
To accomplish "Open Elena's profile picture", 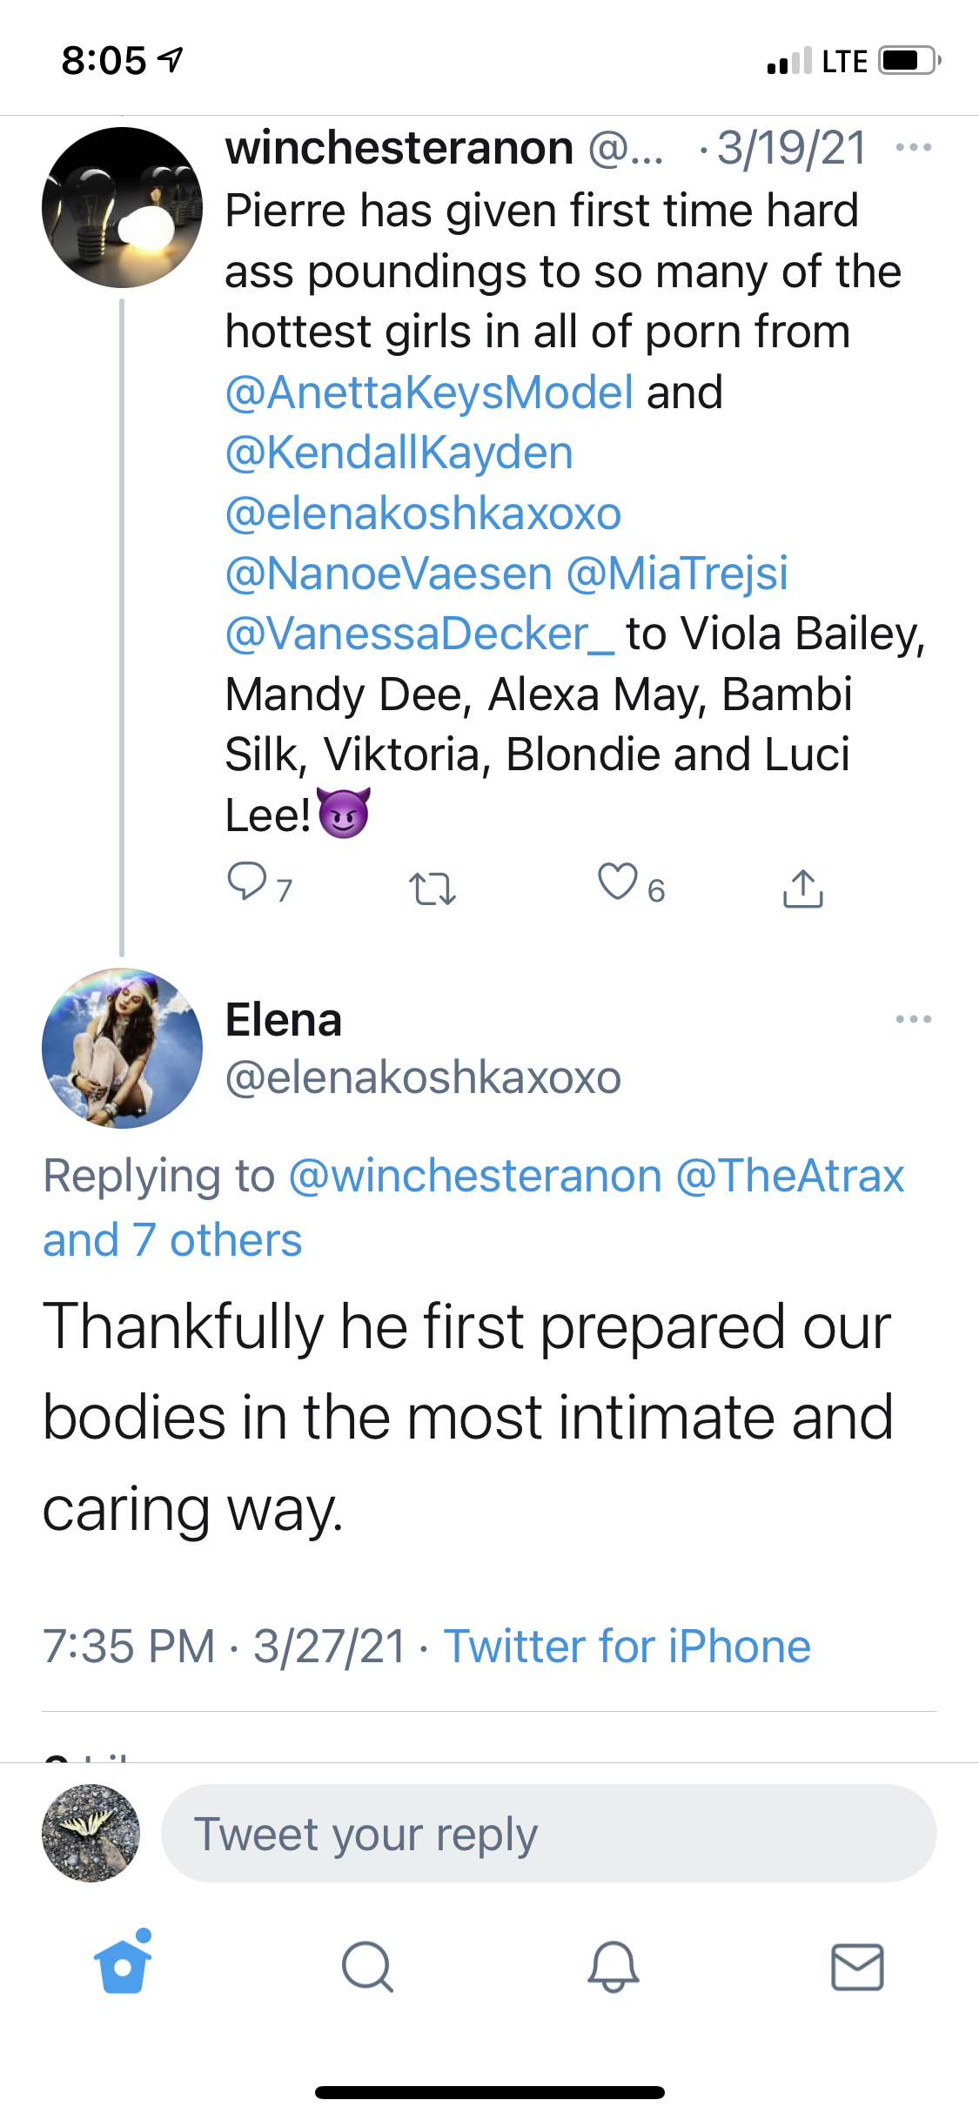I will (122, 1048).
